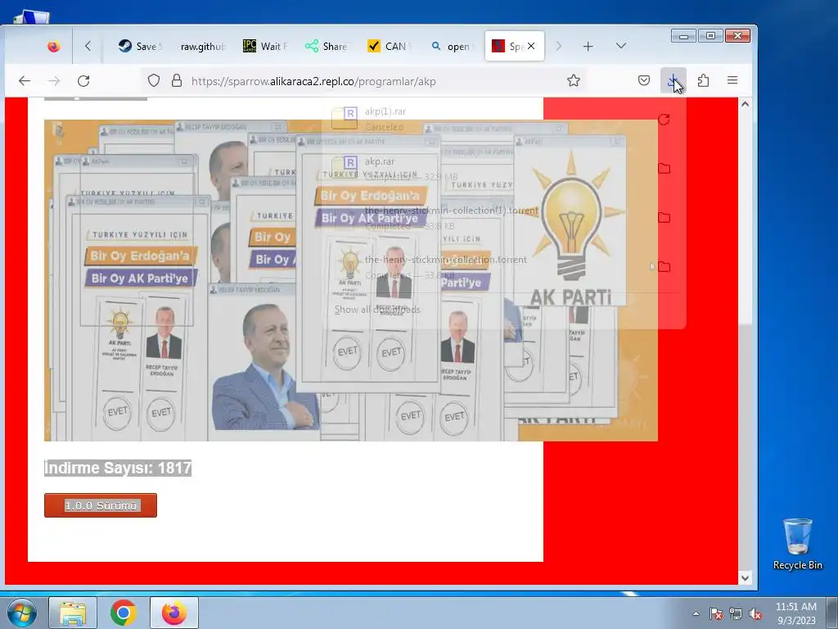Select the İndirme Sayısı: 1817 text
The width and height of the screenshot is (838, 629).
(118, 468)
